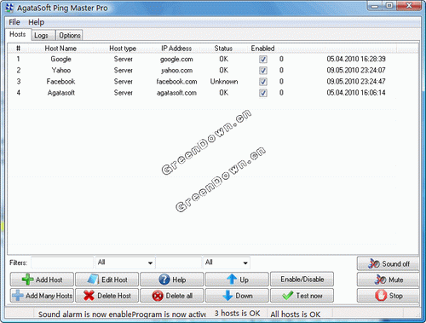Select the Google host name cell
Image resolution: width=426 pixels, height=323 pixels.
click(x=60, y=59)
